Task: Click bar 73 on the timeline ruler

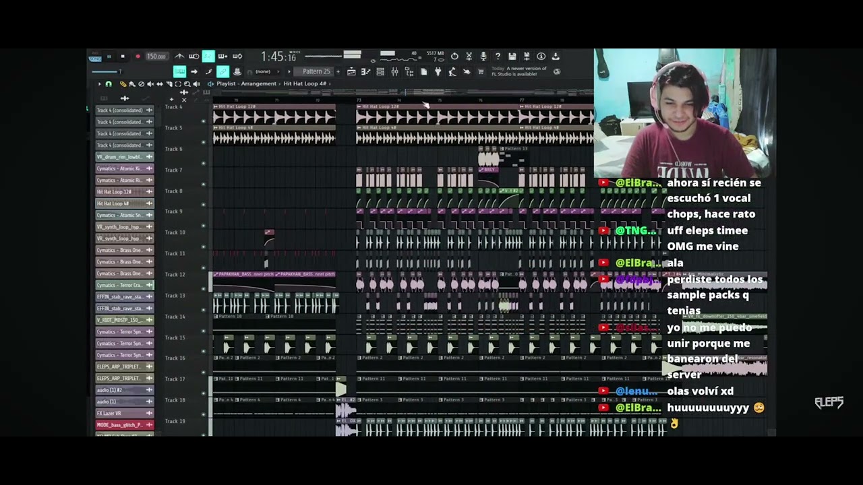Action: click(x=359, y=100)
